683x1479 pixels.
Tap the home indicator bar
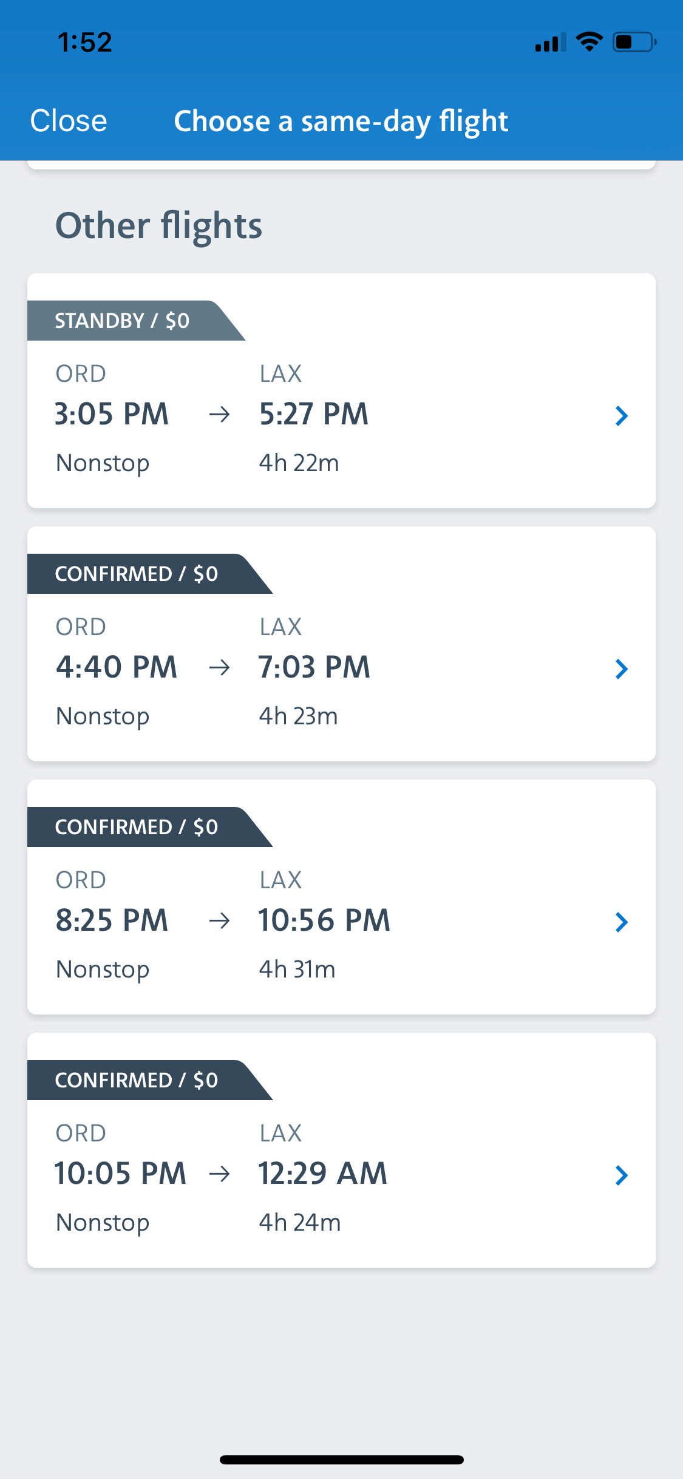tap(341, 1460)
